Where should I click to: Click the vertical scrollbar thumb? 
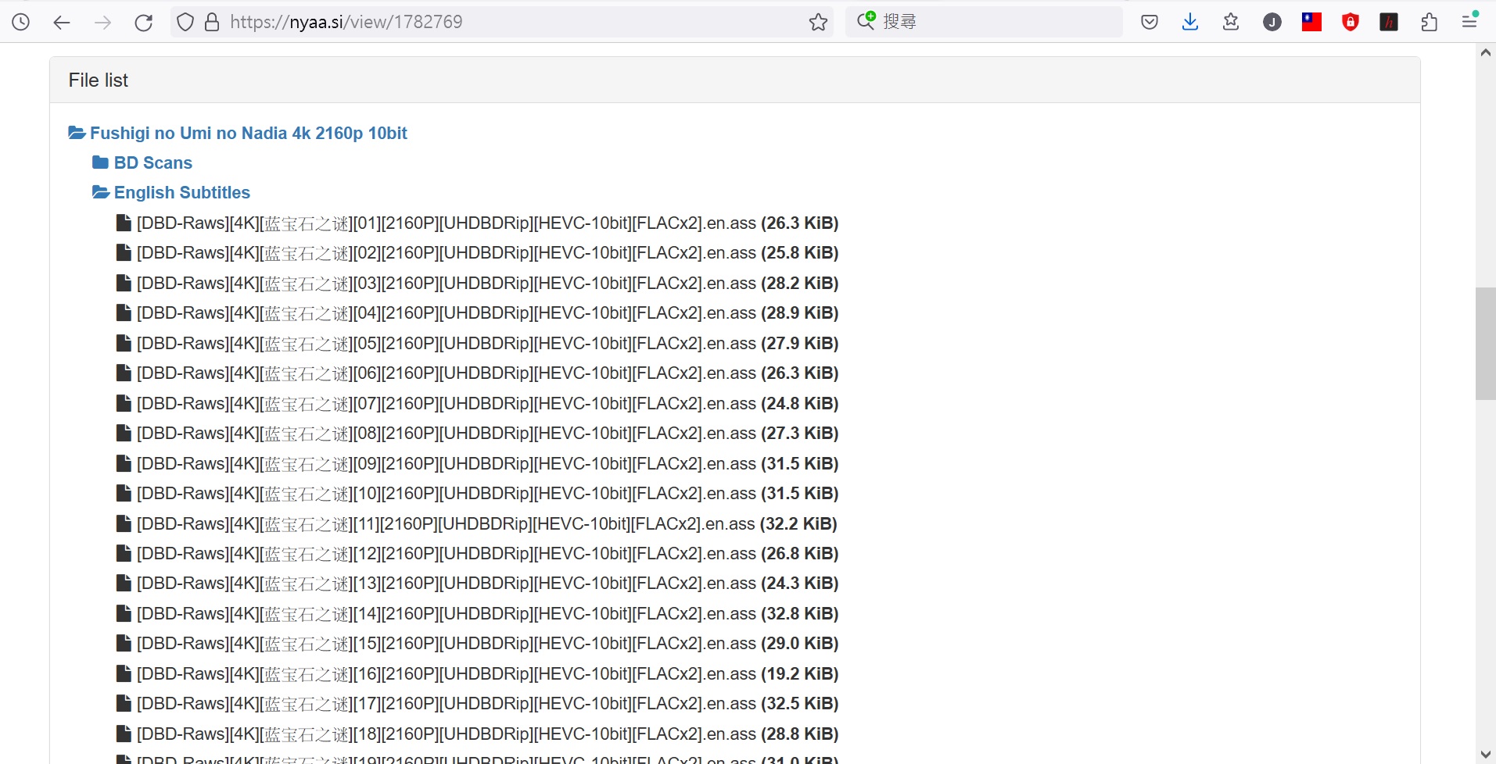pyautogui.click(x=1486, y=344)
